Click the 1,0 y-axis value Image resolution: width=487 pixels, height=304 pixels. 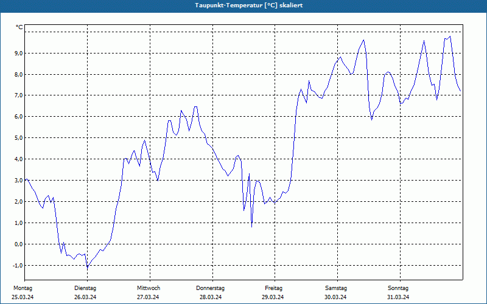(19, 223)
